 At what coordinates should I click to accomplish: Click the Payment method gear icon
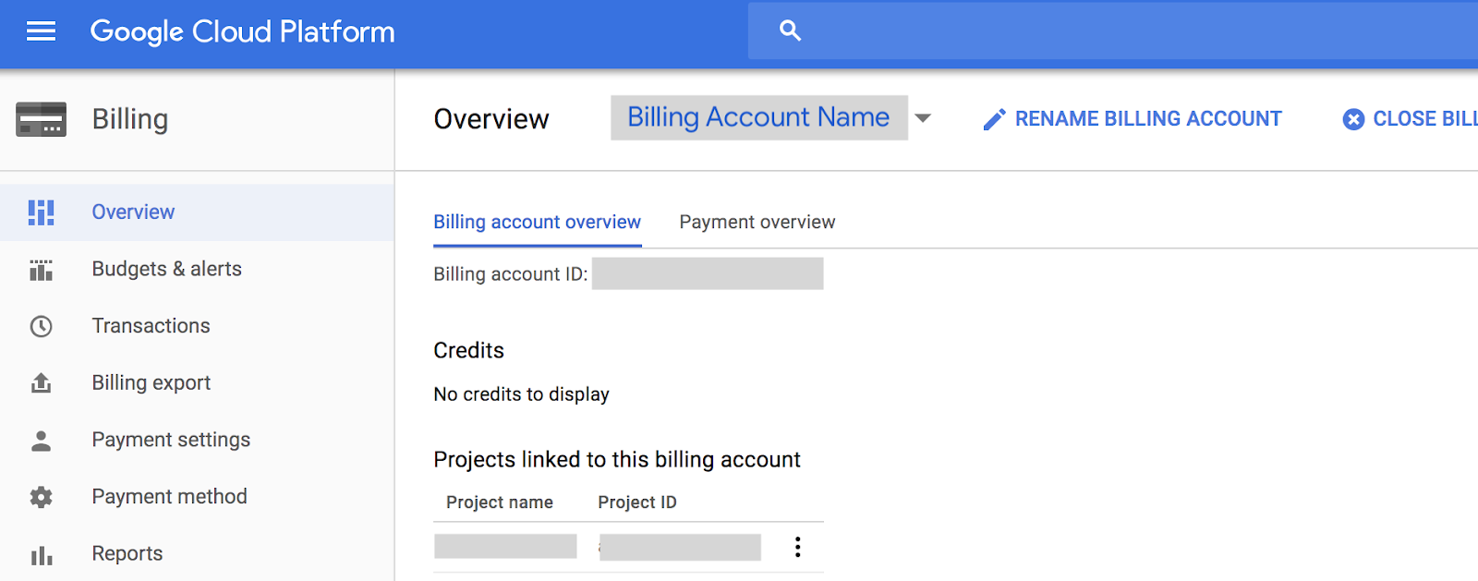tap(41, 497)
